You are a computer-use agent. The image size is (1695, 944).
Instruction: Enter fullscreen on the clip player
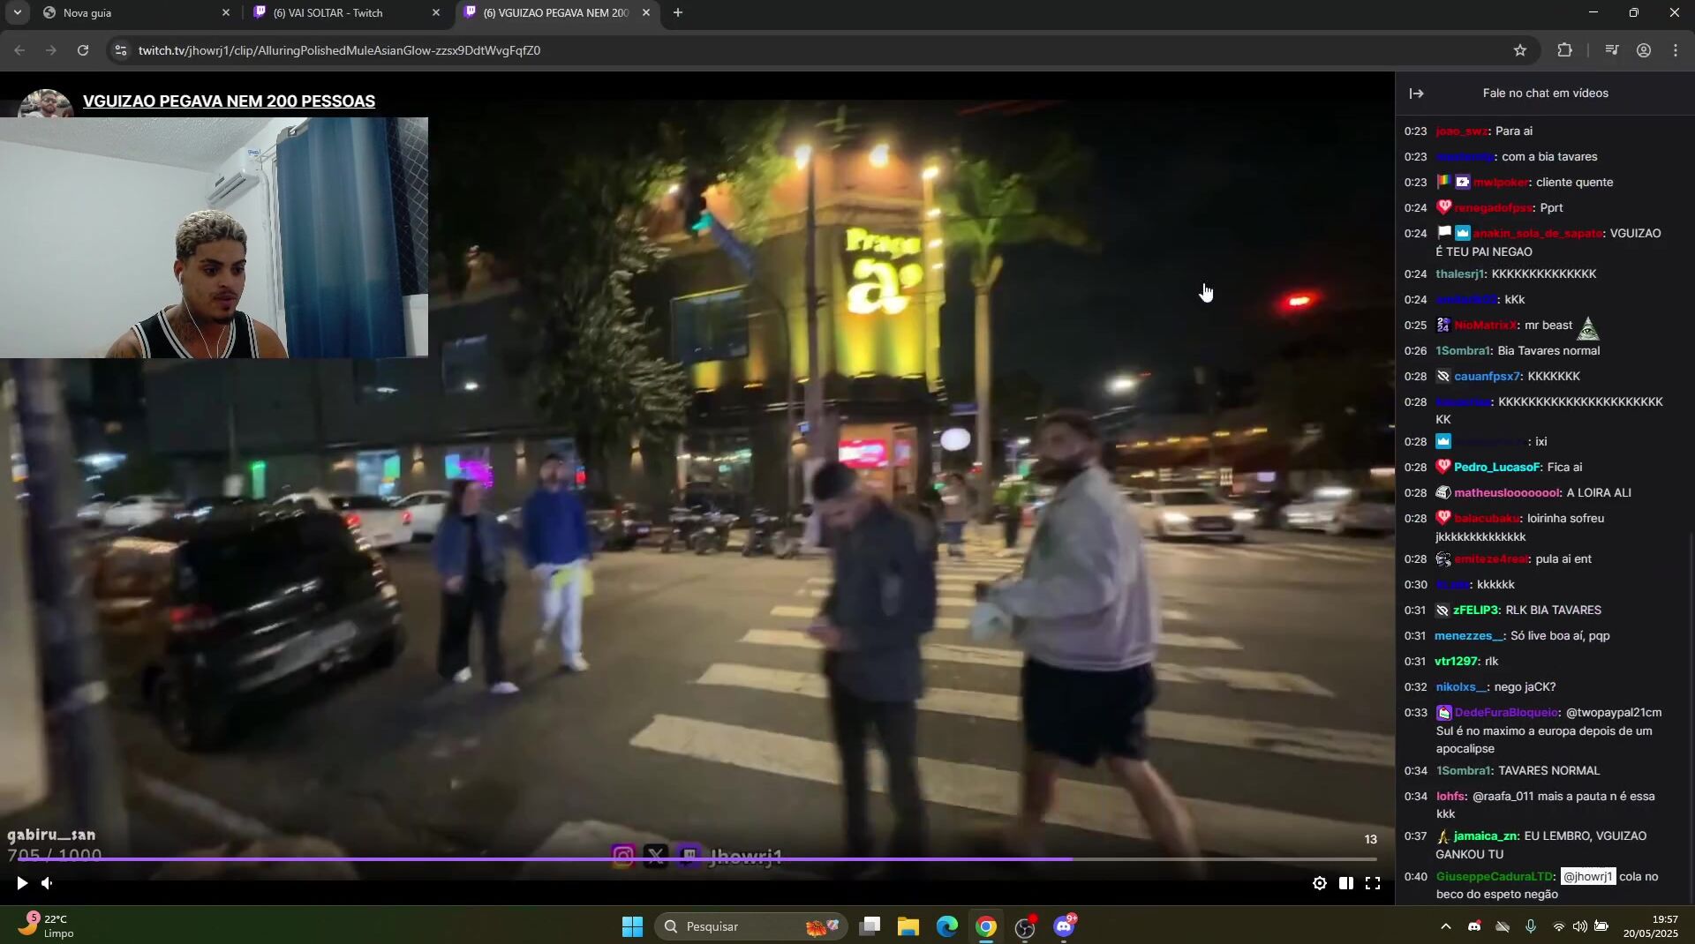coord(1373,883)
